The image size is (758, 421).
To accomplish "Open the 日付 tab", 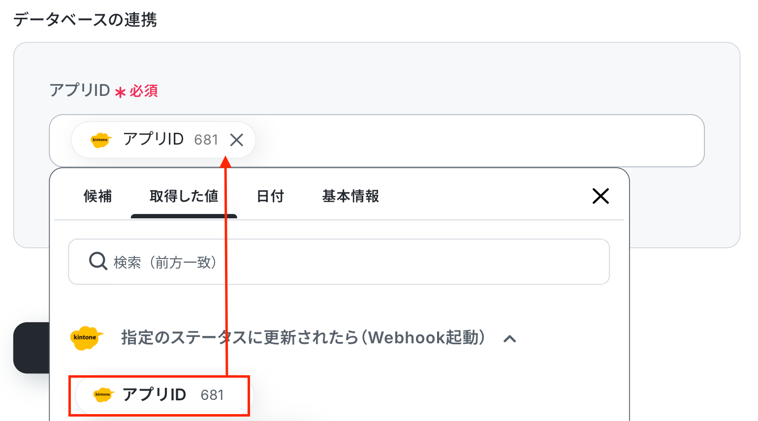I will click(270, 196).
